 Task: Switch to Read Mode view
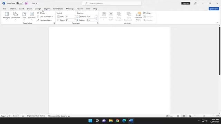tap(178, 116)
